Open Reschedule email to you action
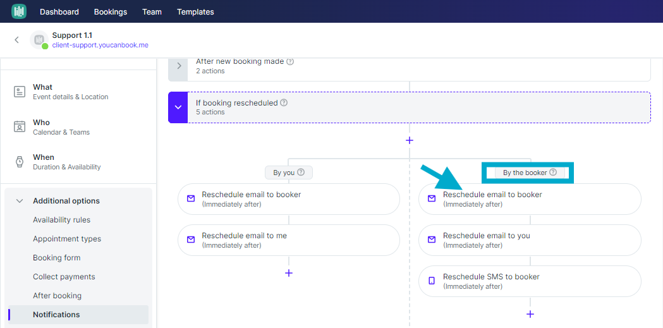 pos(530,240)
